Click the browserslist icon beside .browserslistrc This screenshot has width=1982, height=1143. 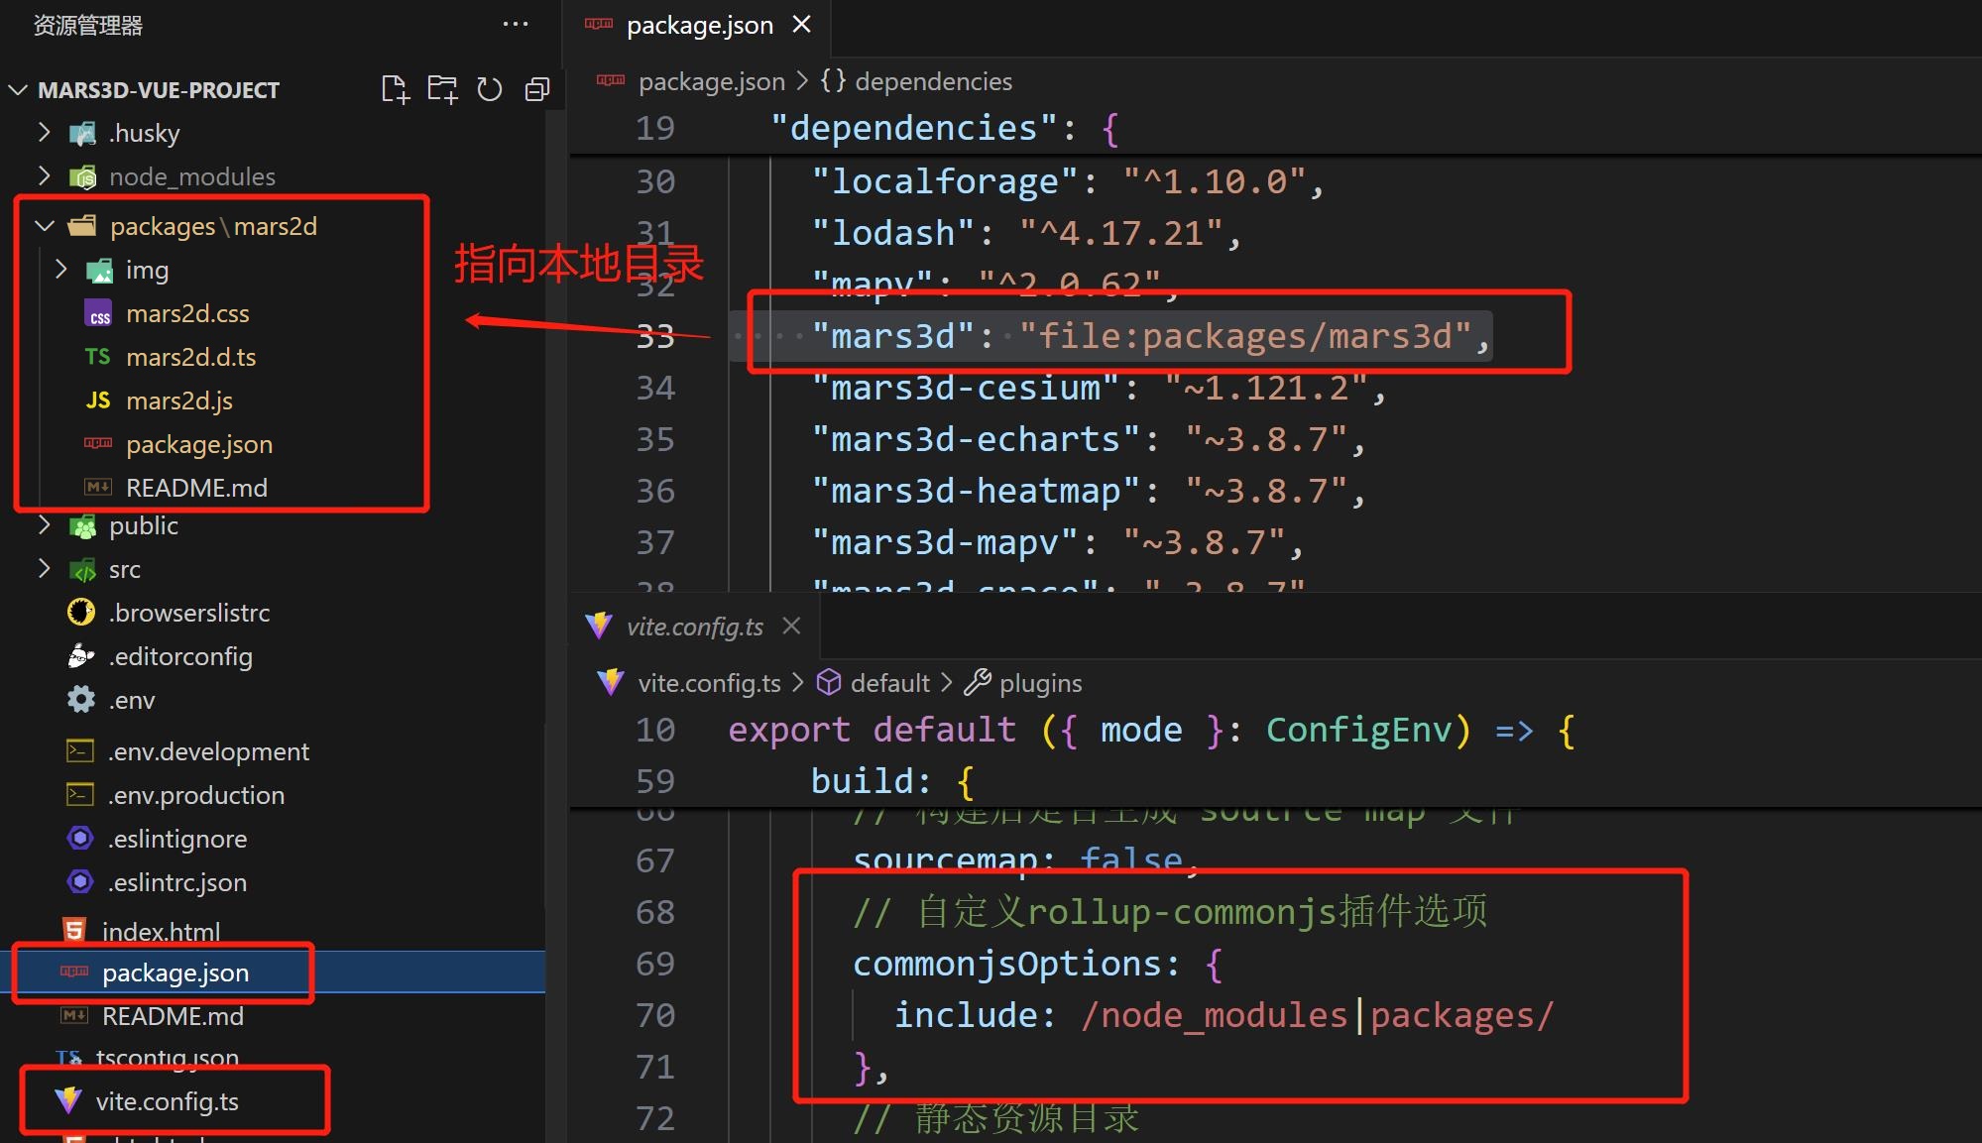[81, 613]
